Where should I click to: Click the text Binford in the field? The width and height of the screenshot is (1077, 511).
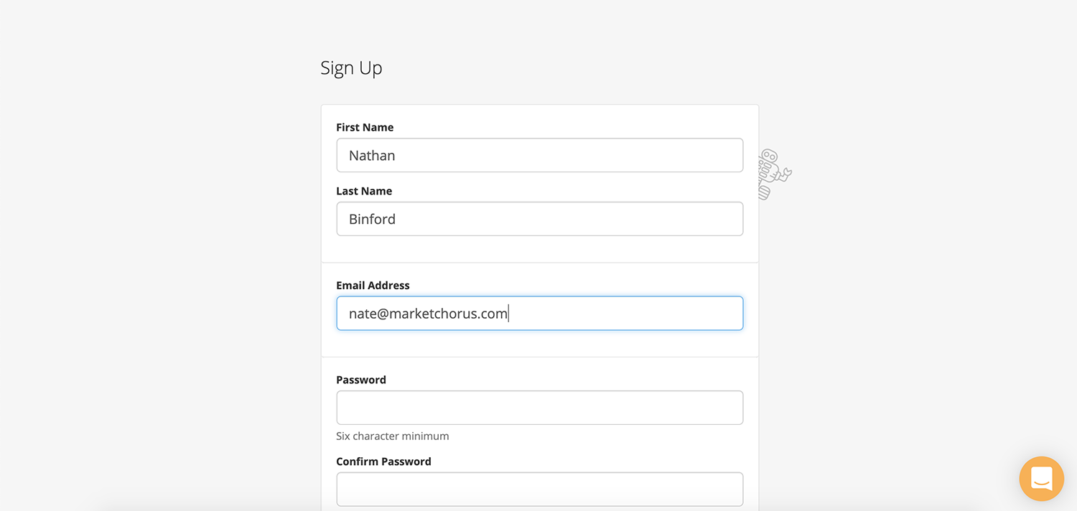pyautogui.click(x=372, y=219)
